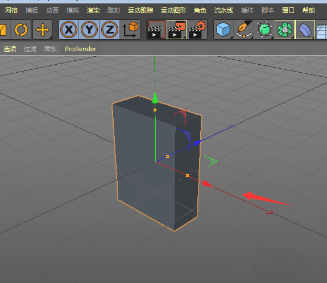Toggle Z axis lock
The image size is (327, 283).
coord(109,30)
